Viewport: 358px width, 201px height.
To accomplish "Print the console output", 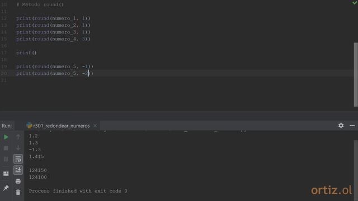I will tap(18, 181).
